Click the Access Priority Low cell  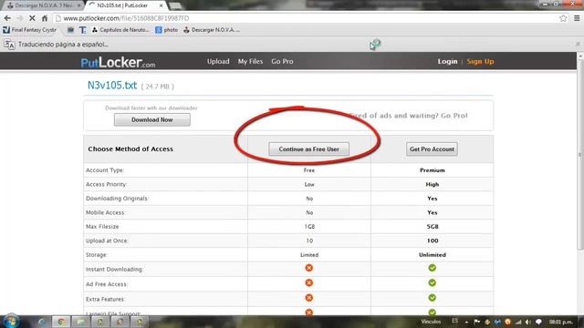[309, 184]
